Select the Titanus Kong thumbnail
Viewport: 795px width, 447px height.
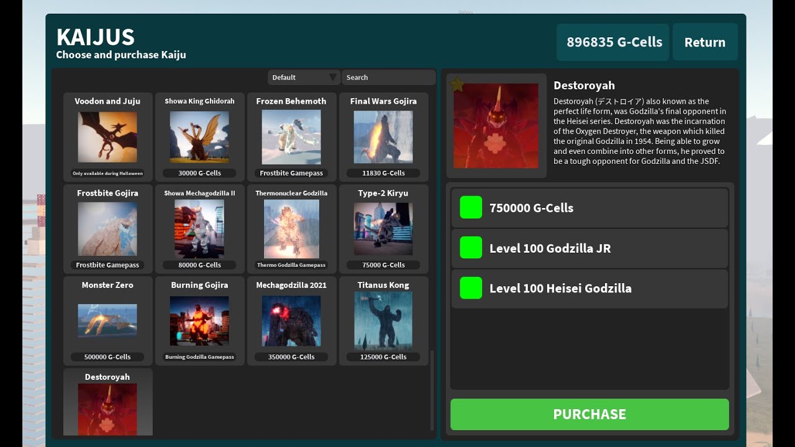click(x=383, y=320)
